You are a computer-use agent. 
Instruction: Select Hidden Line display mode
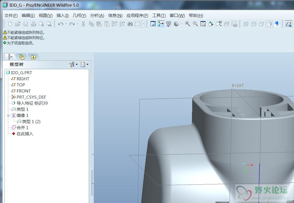tap(254, 24)
